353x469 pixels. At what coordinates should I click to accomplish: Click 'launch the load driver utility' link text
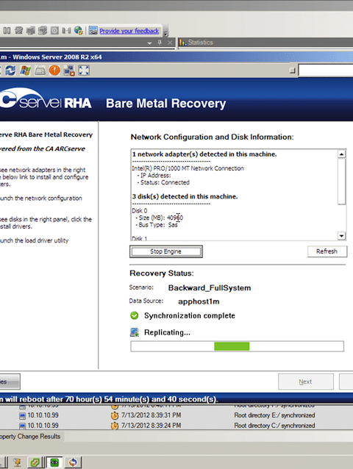point(34,240)
